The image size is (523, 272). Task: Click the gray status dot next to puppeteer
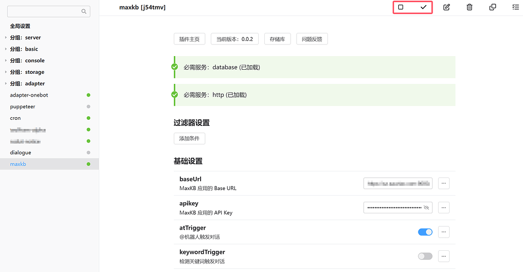pyautogui.click(x=88, y=107)
